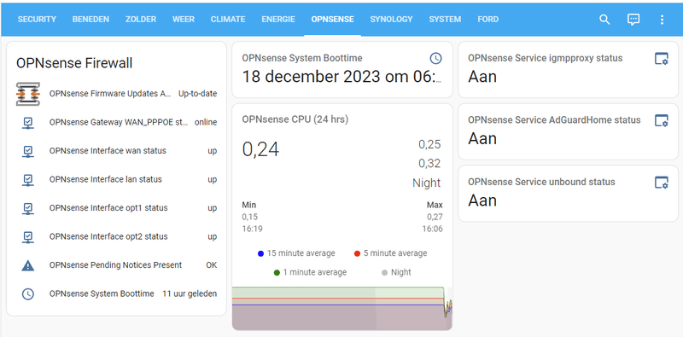Click the 'online' gateway status value
Screen dimensions: 683x337
(x=206, y=122)
